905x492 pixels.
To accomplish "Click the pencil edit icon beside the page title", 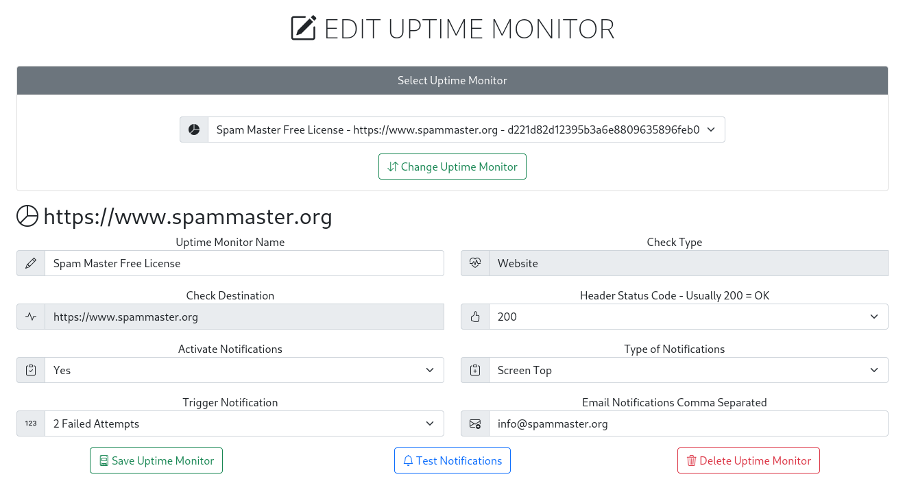I will [x=304, y=29].
